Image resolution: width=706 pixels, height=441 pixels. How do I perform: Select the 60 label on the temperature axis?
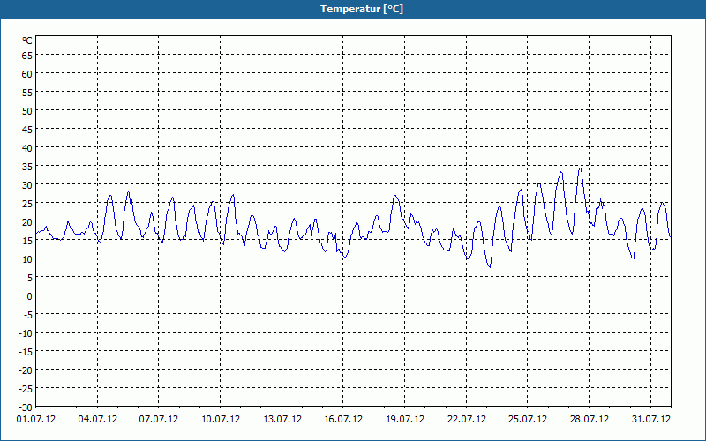click(27, 74)
